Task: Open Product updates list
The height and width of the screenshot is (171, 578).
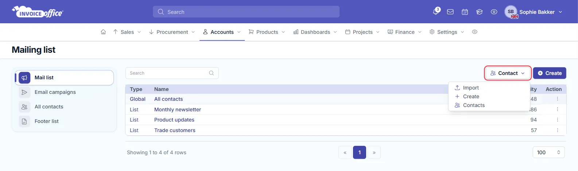Action: [174, 120]
